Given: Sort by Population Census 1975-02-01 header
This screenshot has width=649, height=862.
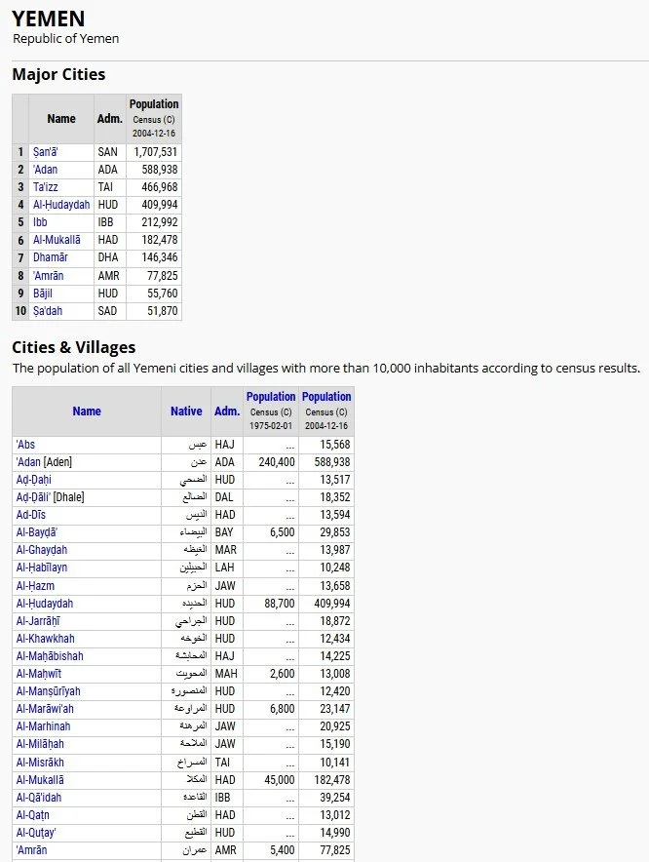Looking at the screenshot, I should pos(271,397).
